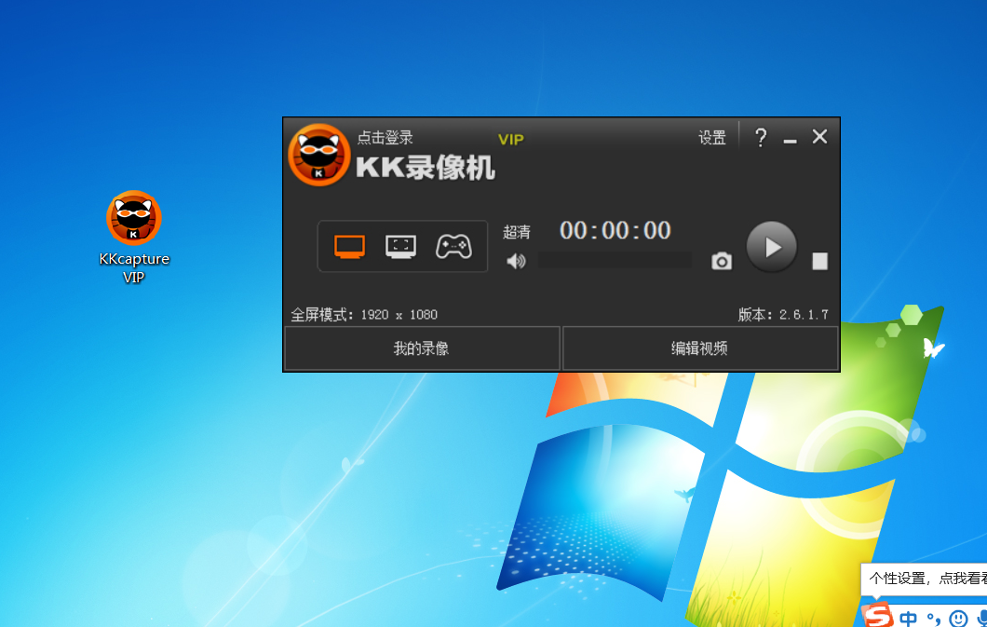This screenshot has height=627, width=987.
Task: Start recording with the play button
Action: click(772, 247)
